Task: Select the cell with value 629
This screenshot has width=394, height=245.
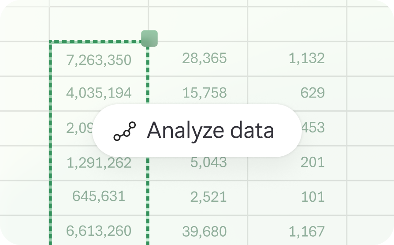Action: pyautogui.click(x=312, y=93)
